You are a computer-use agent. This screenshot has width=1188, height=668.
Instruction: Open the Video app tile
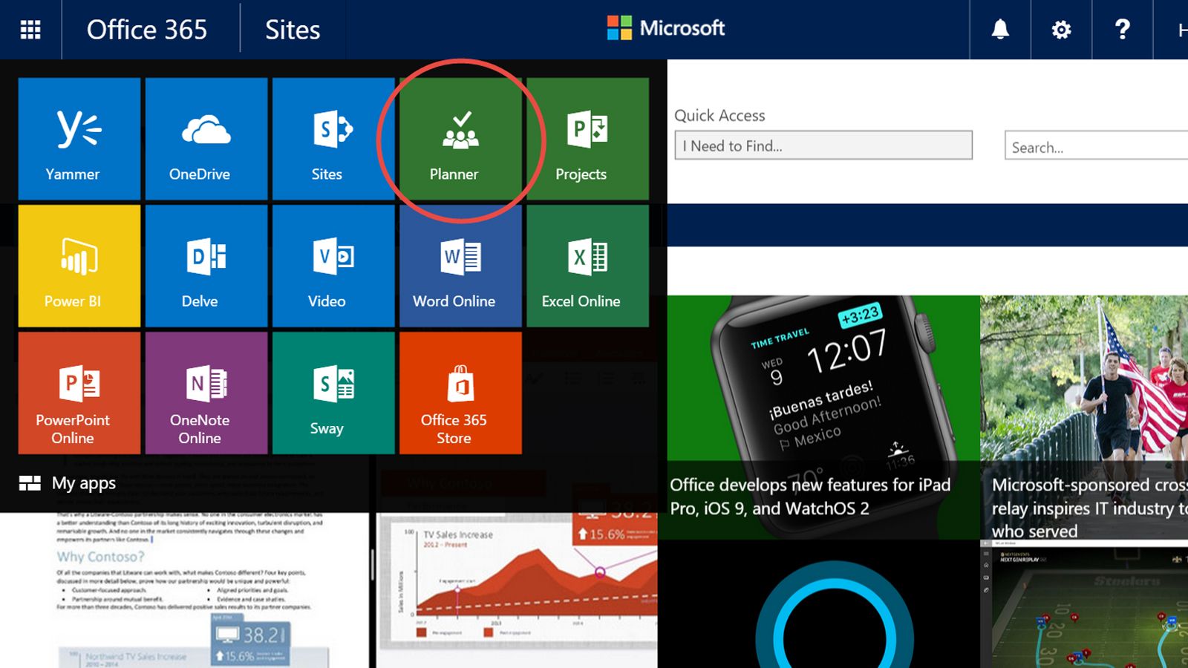pos(333,266)
